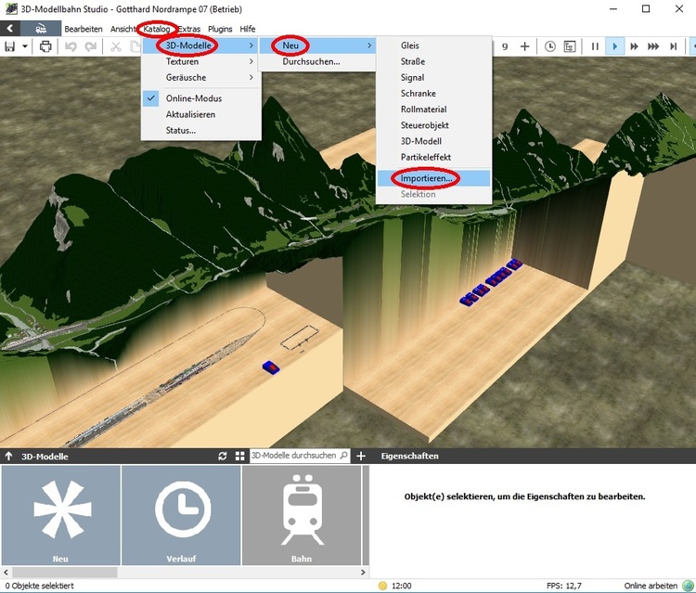Click the redo arrow icon

pos(91,46)
